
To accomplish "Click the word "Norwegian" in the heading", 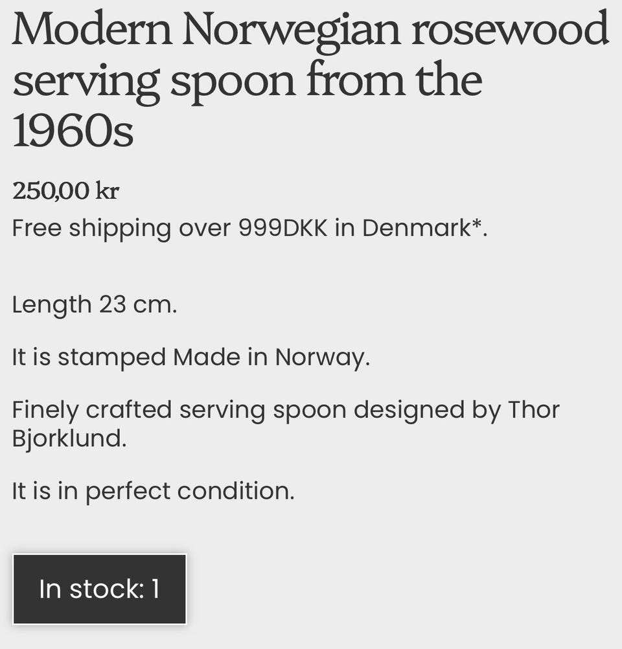I will click(291, 31).
